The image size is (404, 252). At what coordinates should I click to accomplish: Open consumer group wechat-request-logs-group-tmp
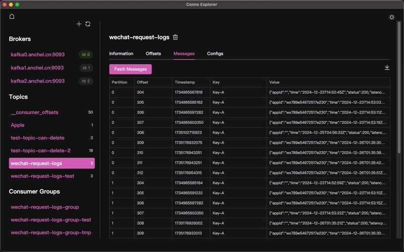tap(51, 233)
